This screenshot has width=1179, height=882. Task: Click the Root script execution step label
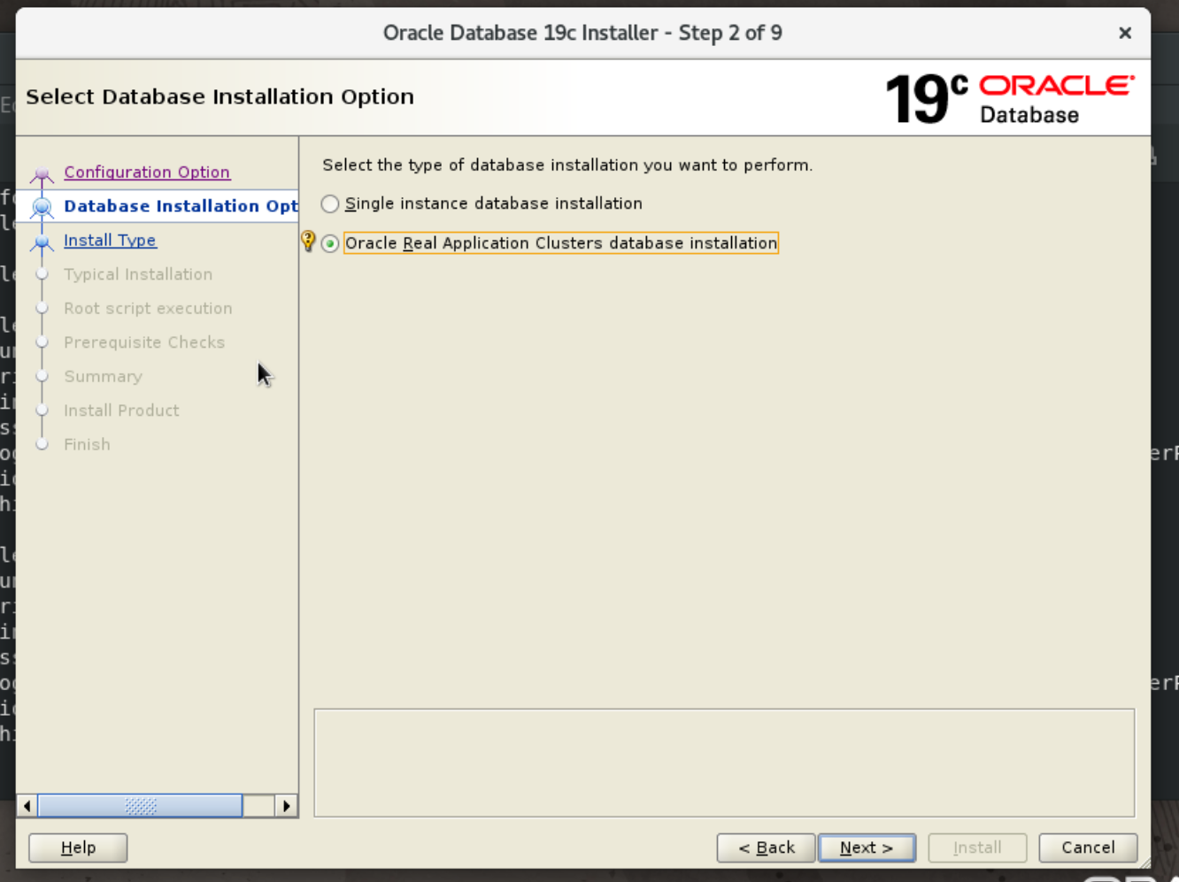coord(148,309)
